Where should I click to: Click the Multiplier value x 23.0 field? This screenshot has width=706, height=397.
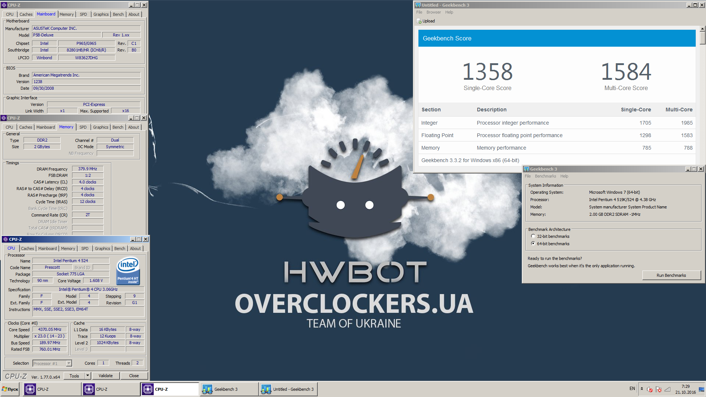point(50,336)
